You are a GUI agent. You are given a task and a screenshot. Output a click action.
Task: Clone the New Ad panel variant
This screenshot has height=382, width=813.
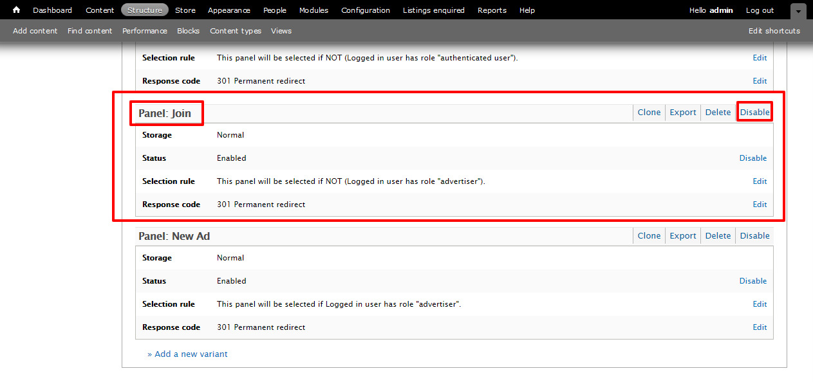[x=649, y=236]
